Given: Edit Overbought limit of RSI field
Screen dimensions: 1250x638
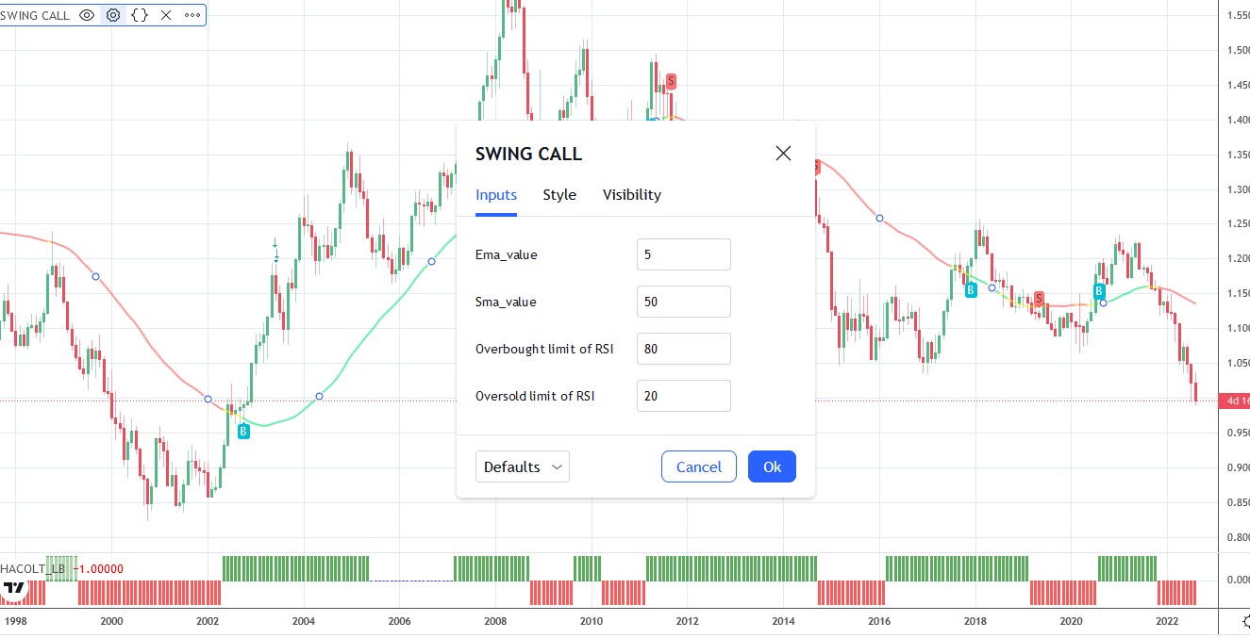Looking at the screenshot, I should [684, 349].
